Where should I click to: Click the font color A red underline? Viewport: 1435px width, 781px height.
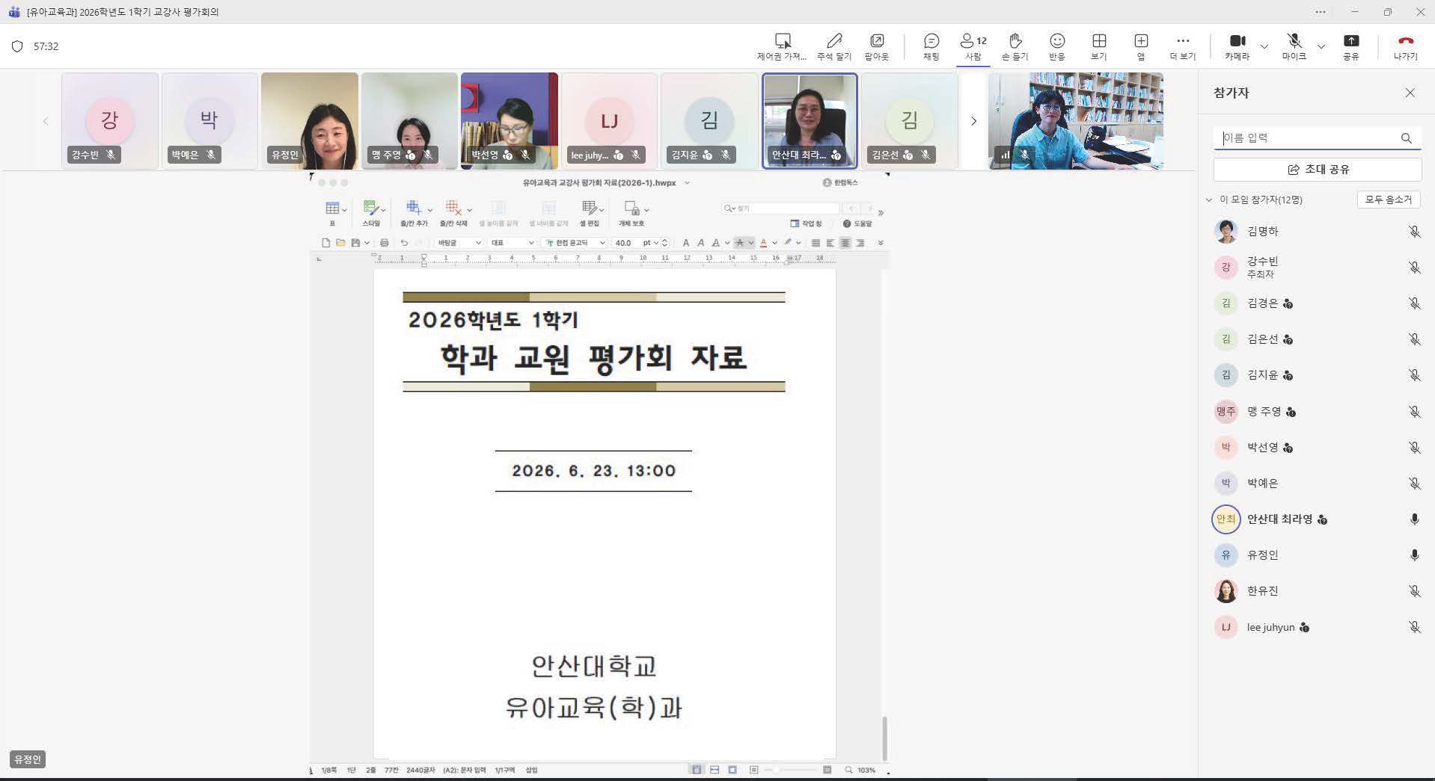pyautogui.click(x=763, y=243)
